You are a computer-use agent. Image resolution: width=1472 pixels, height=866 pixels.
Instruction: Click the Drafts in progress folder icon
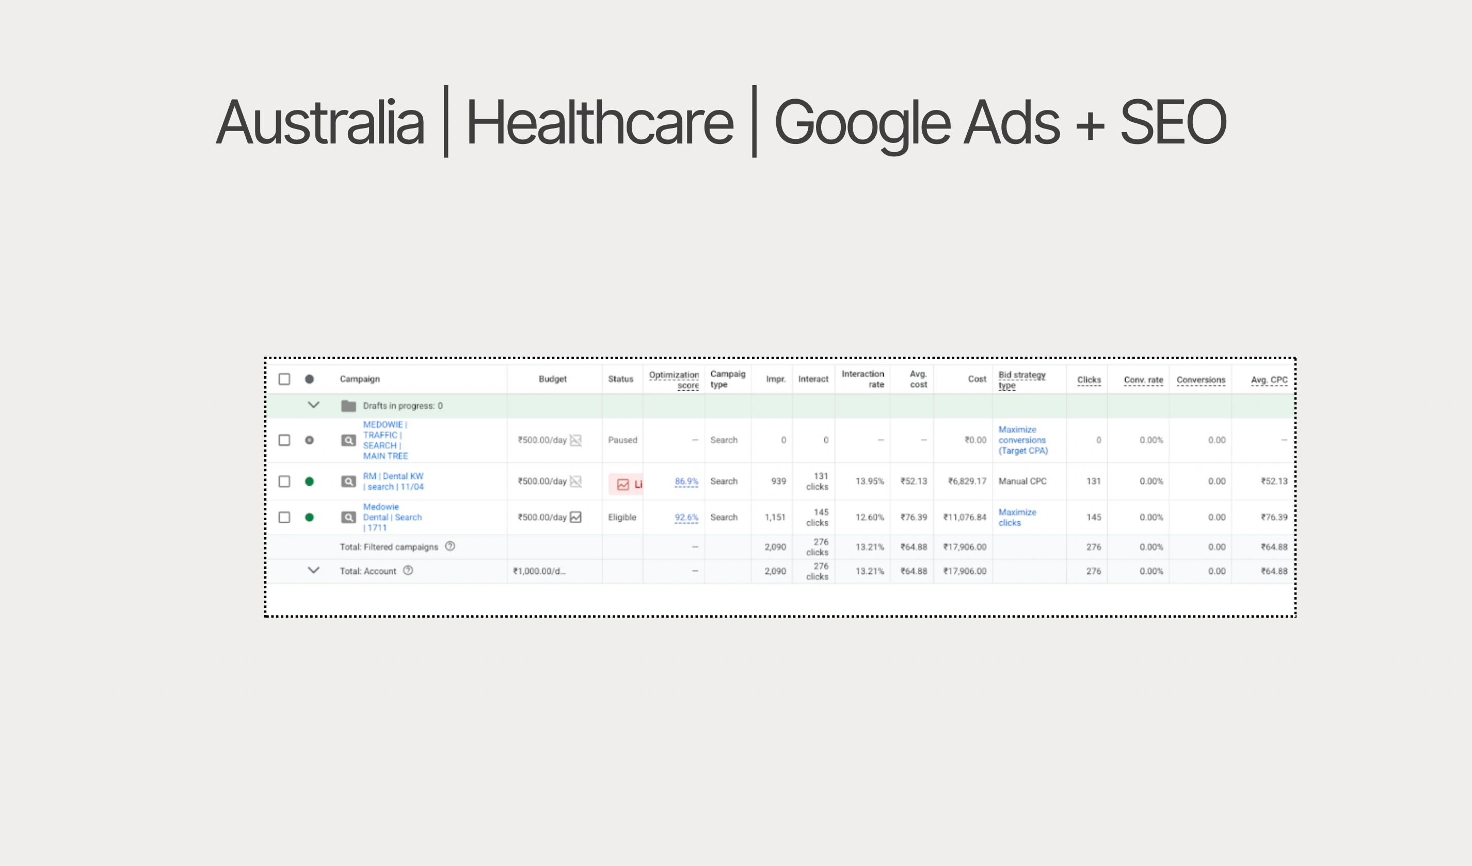coord(348,405)
